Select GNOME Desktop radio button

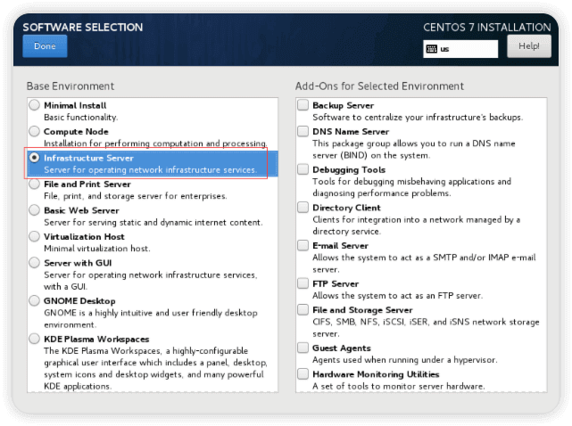(x=34, y=300)
